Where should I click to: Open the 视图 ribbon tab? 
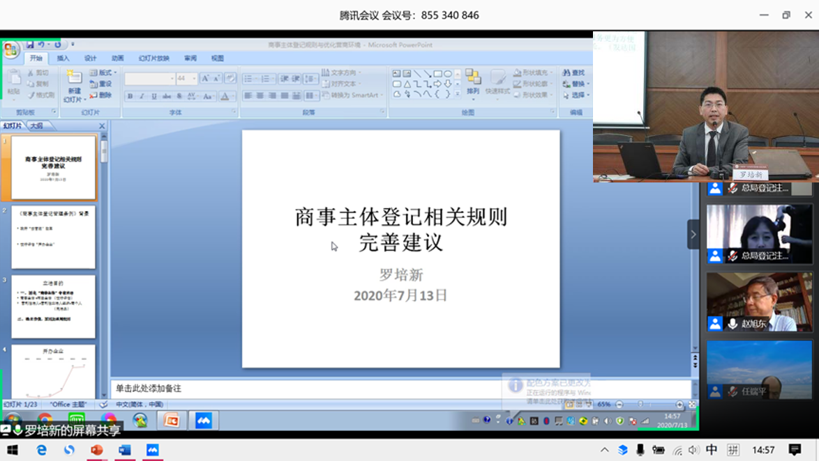coord(217,58)
